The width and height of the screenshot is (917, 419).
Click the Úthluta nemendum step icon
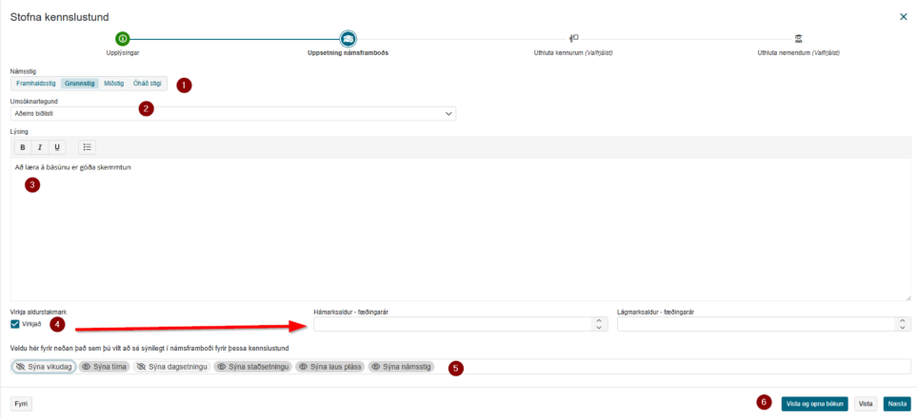(x=798, y=39)
